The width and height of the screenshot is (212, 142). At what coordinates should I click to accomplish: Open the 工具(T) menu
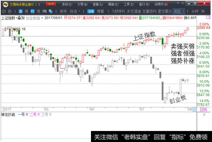[x=129, y=4]
